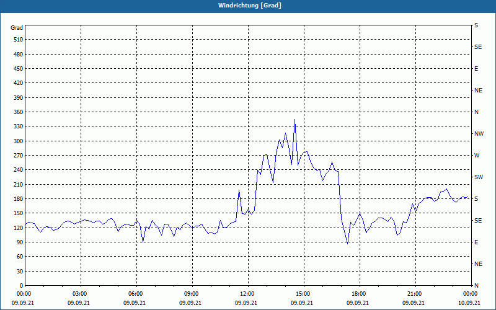
Task: Select the 180 degree axis label
Action: tap(19, 199)
